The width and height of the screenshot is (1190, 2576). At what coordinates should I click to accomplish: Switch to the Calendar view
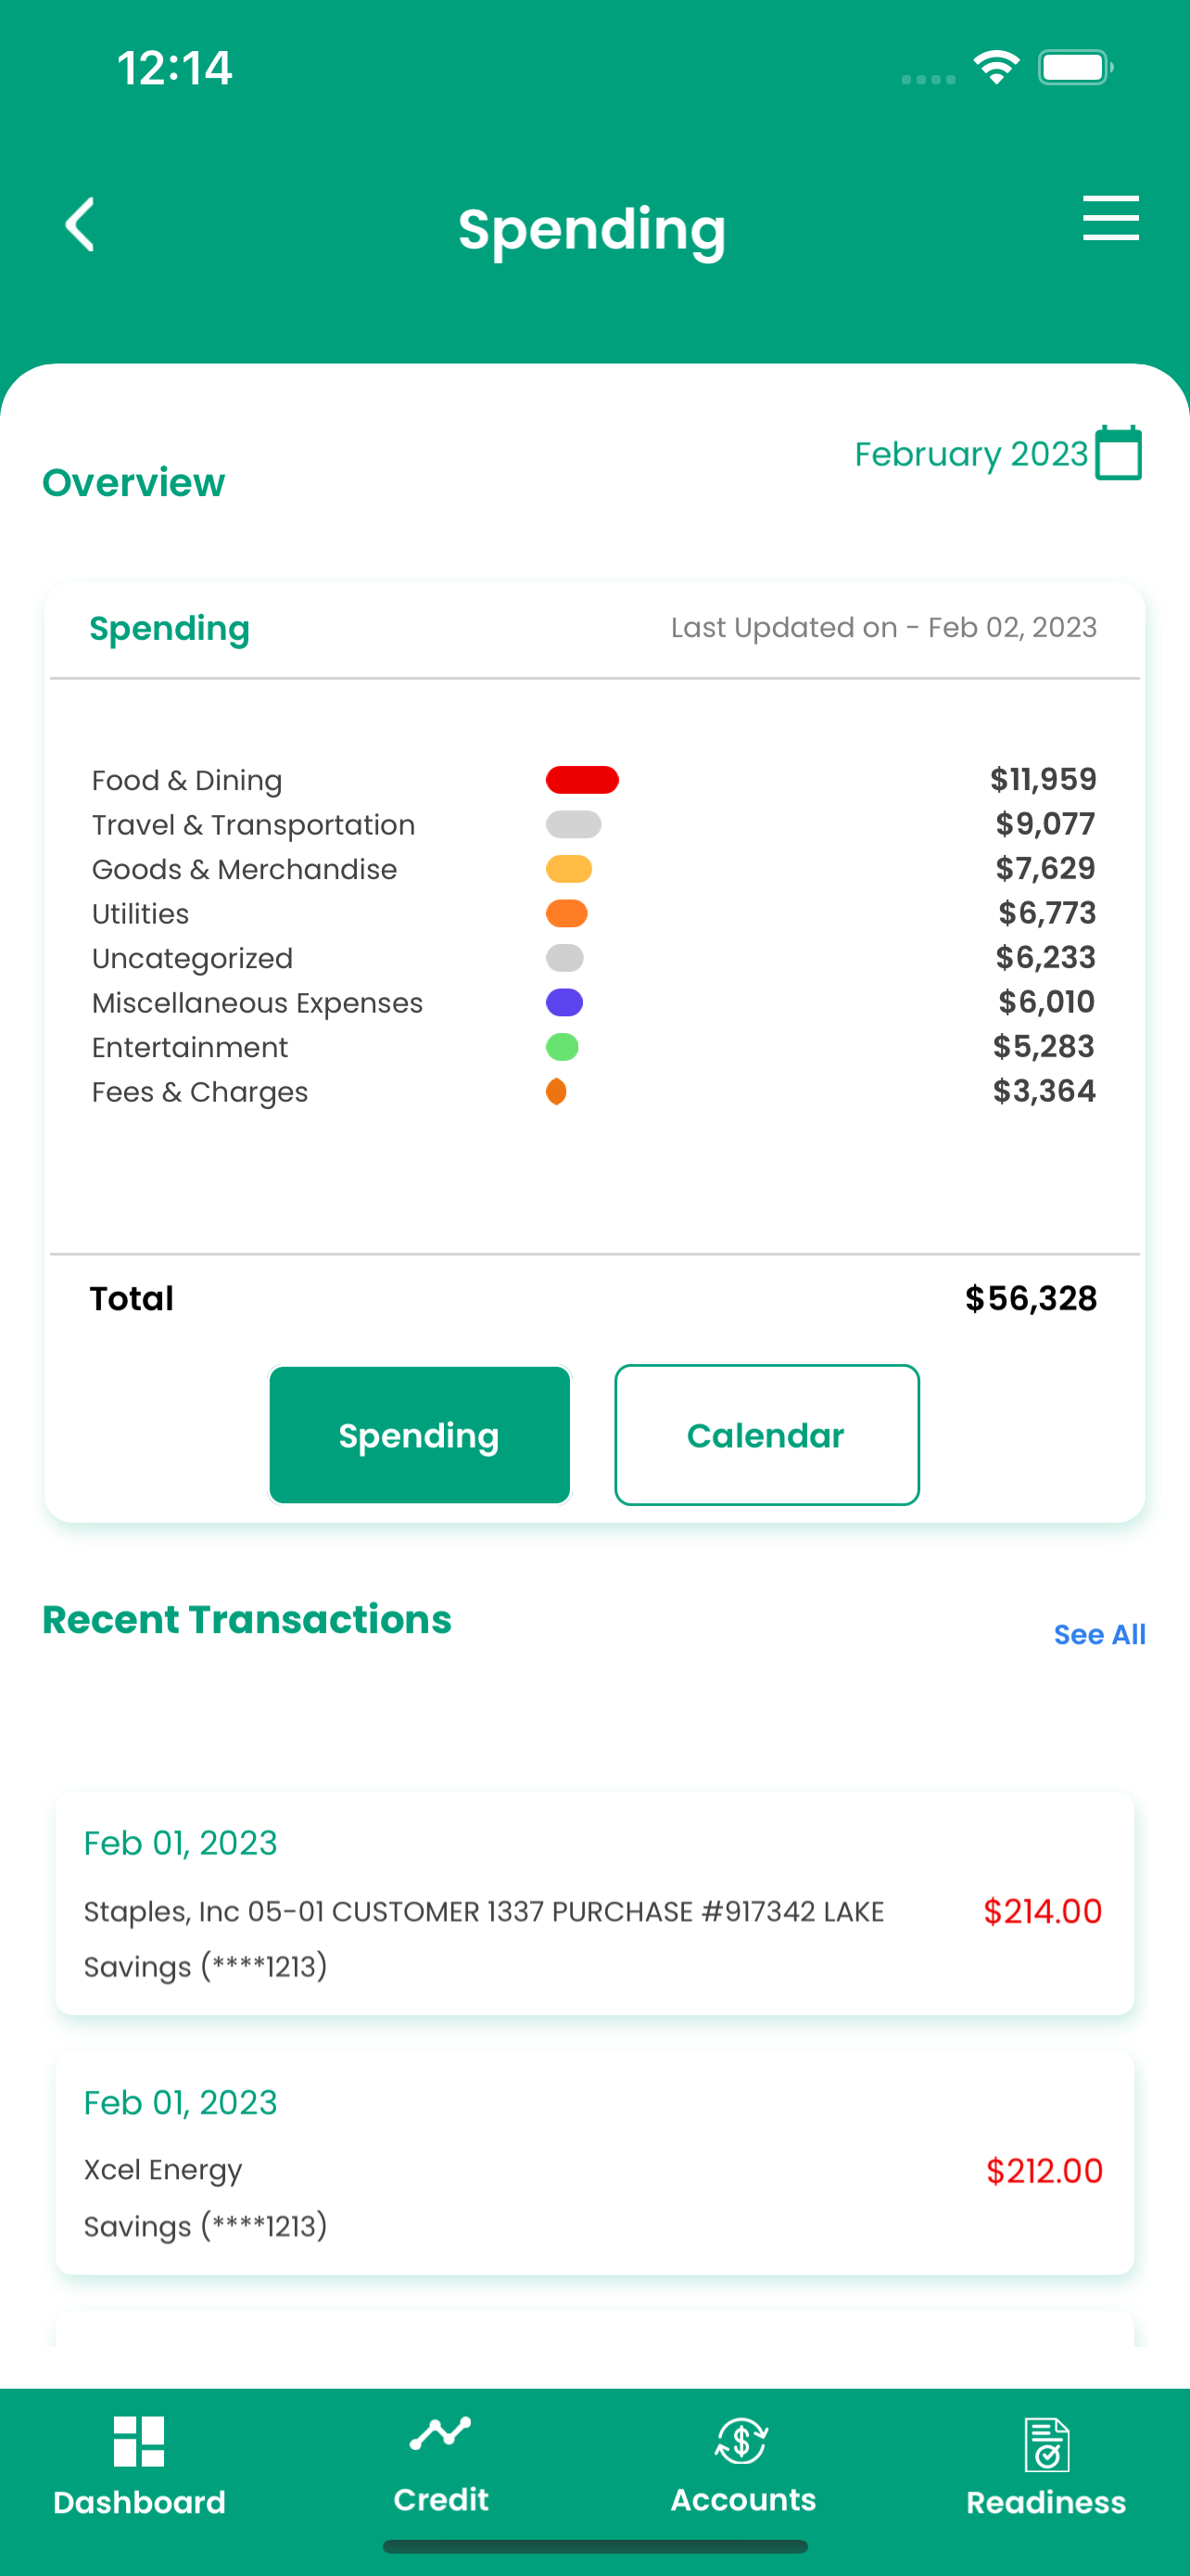[x=766, y=1435]
